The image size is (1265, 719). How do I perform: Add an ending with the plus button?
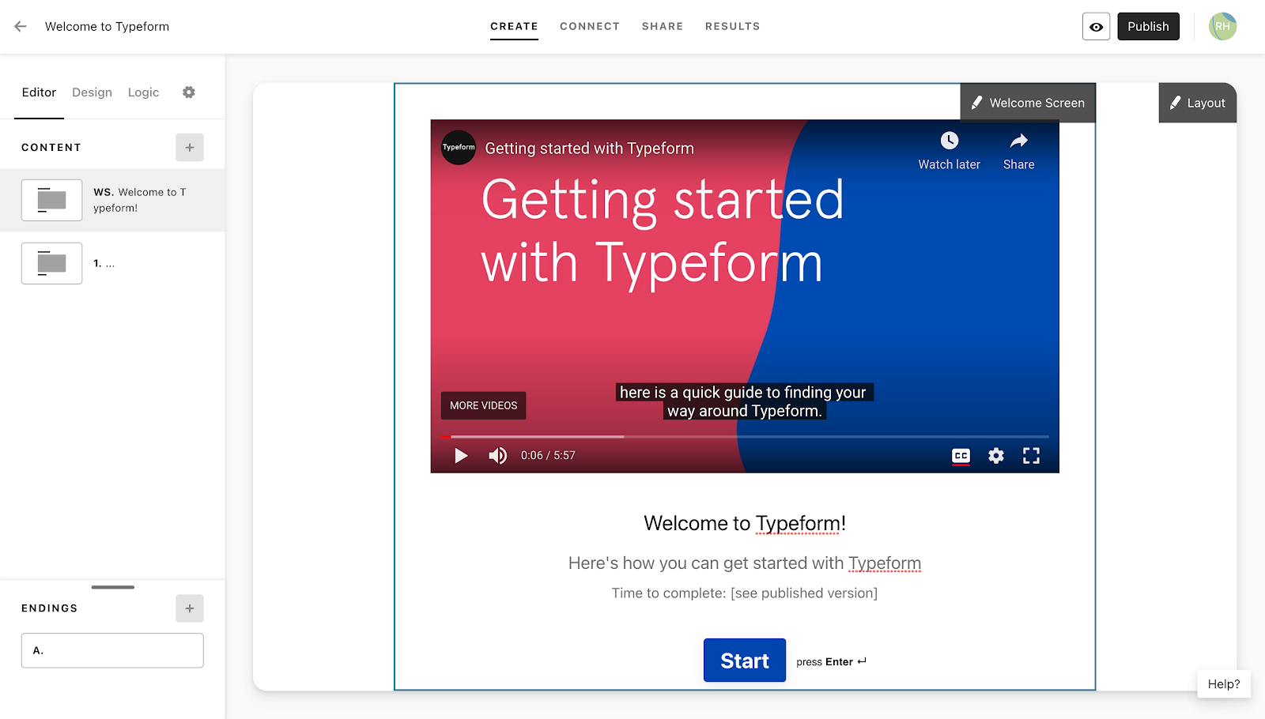click(x=190, y=608)
